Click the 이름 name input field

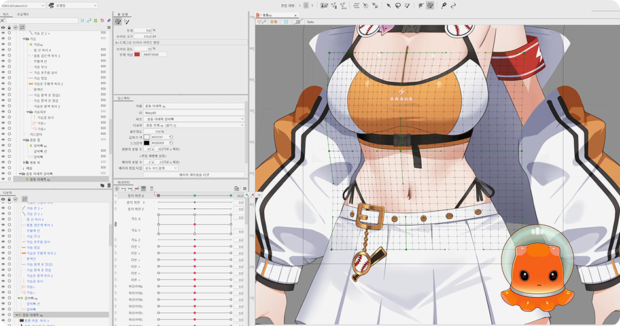(194, 106)
